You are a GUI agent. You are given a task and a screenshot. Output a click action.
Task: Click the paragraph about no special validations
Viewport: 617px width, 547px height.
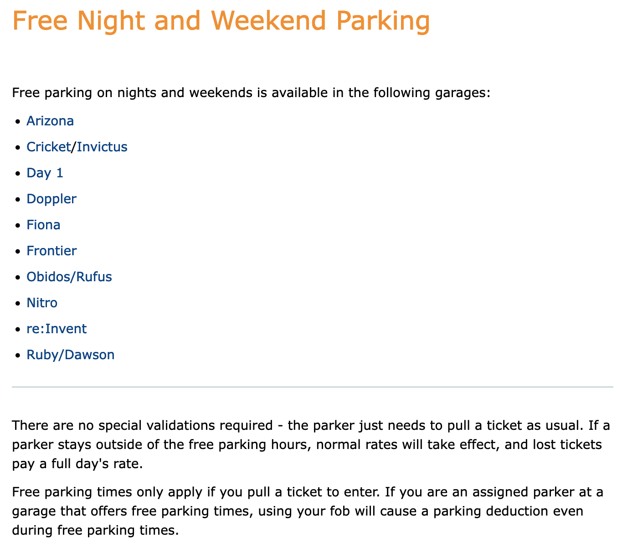(x=311, y=445)
